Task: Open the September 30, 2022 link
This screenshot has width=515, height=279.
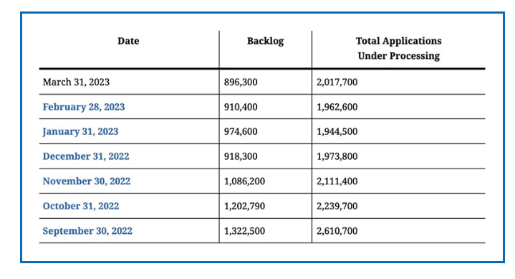Action: tap(87, 231)
